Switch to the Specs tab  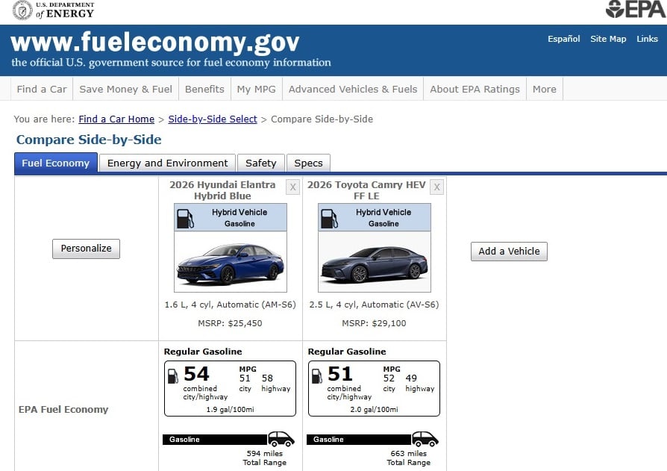tap(308, 163)
